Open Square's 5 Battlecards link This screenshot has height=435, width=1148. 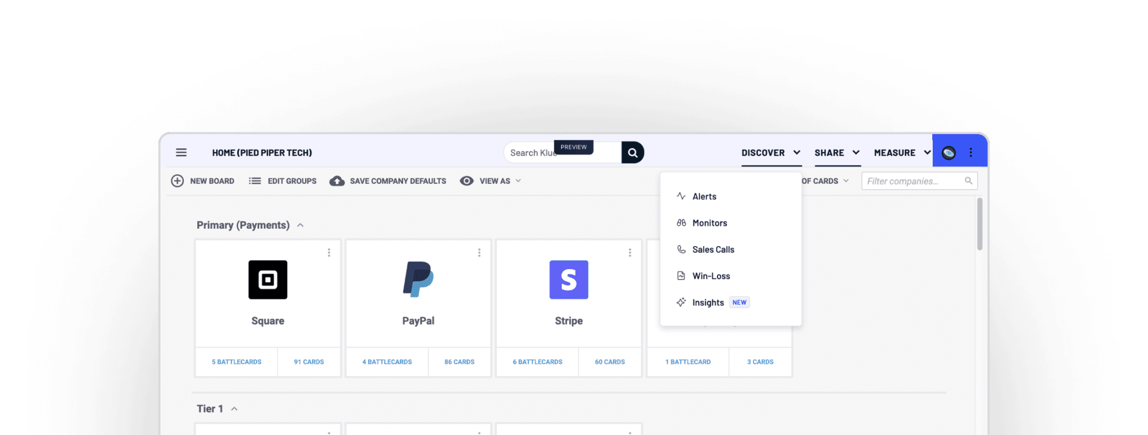coord(237,362)
